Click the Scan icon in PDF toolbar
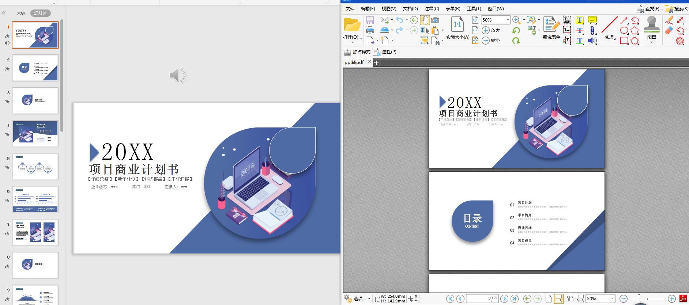Screen dimensions: 689x305 (385, 30)
